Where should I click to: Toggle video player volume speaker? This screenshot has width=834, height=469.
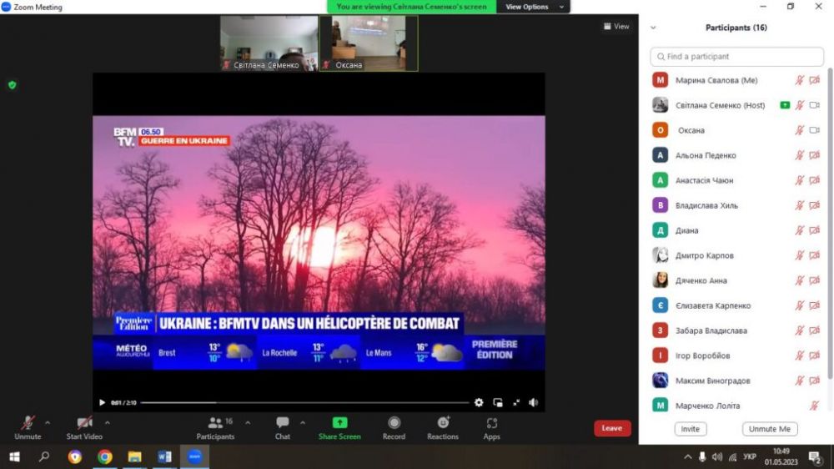pyautogui.click(x=533, y=402)
